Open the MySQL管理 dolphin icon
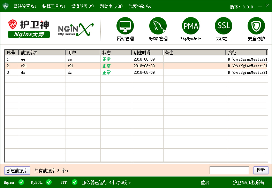 pyautogui.click(x=158, y=26)
